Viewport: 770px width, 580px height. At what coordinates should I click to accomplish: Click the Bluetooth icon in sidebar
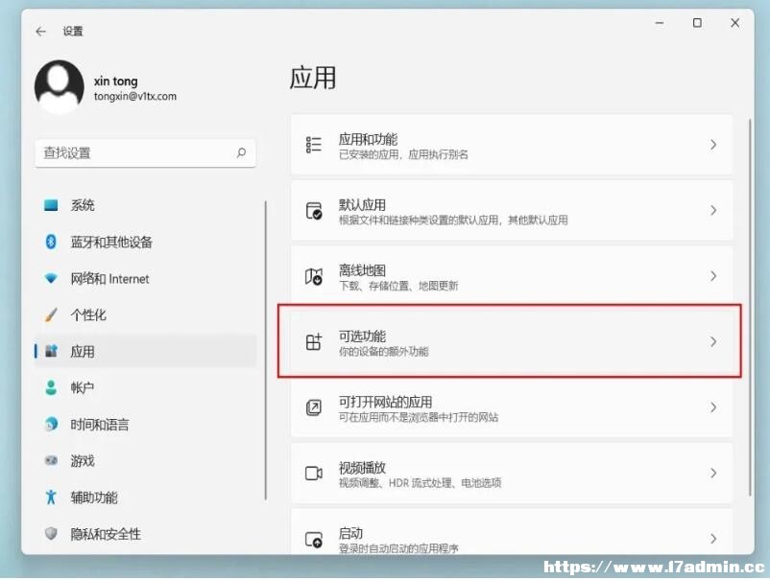pyautogui.click(x=51, y=242)
